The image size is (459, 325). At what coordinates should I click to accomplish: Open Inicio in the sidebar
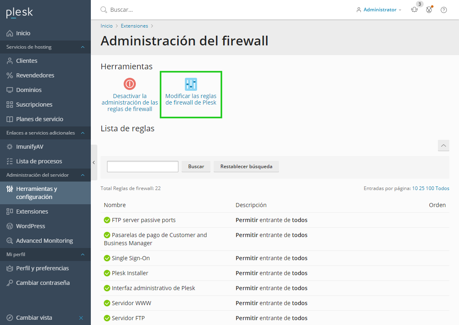[x=23, y=33]
